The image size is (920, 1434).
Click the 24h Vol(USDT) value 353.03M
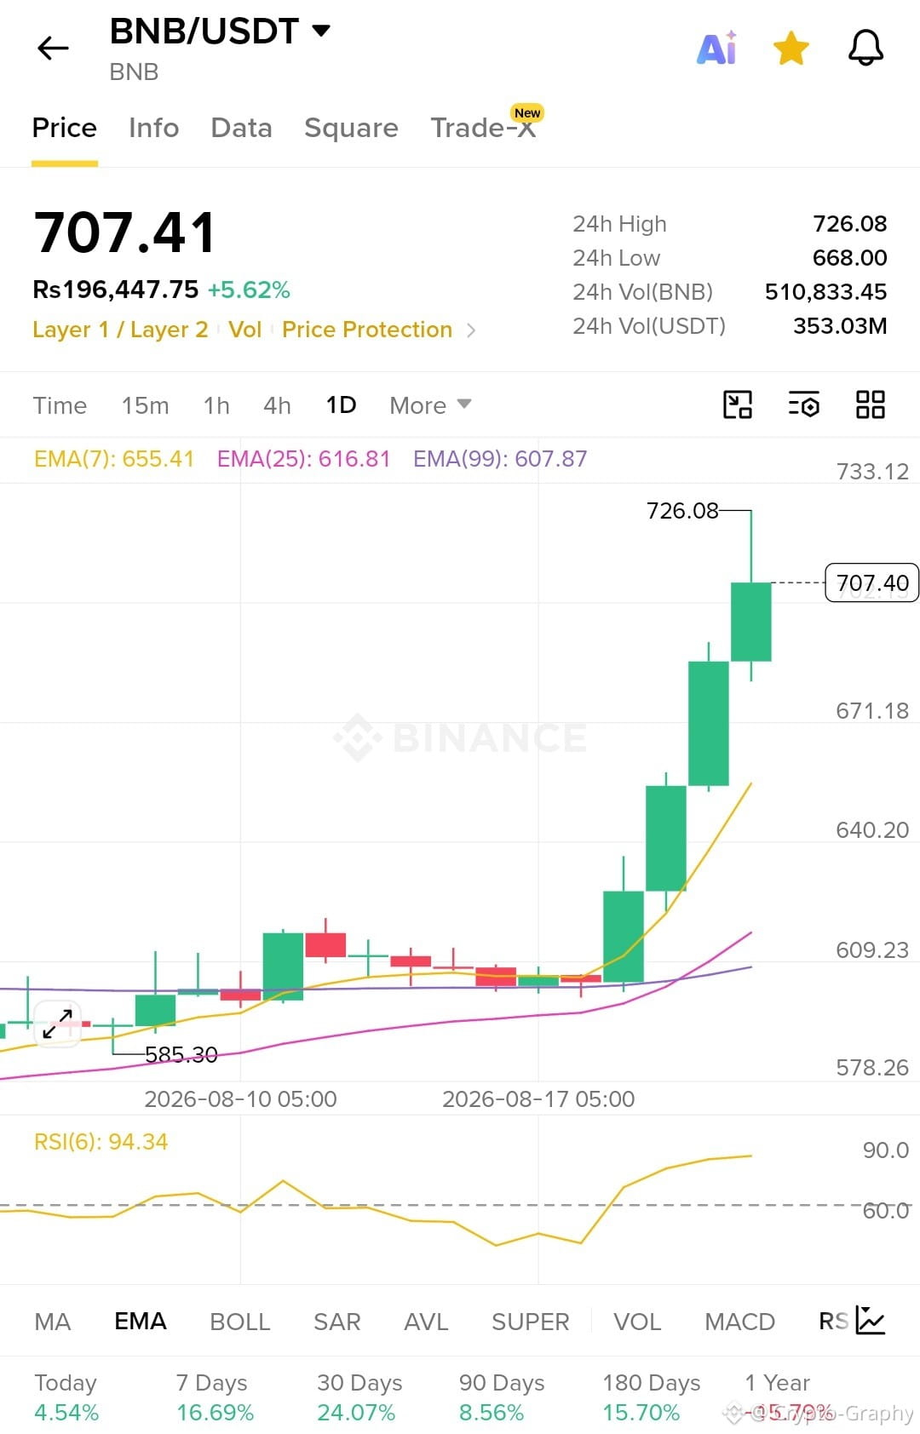tap(840, 326)
